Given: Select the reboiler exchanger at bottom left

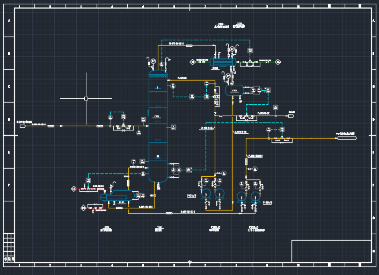Looking at the screenshot, I should click(120, 198).
